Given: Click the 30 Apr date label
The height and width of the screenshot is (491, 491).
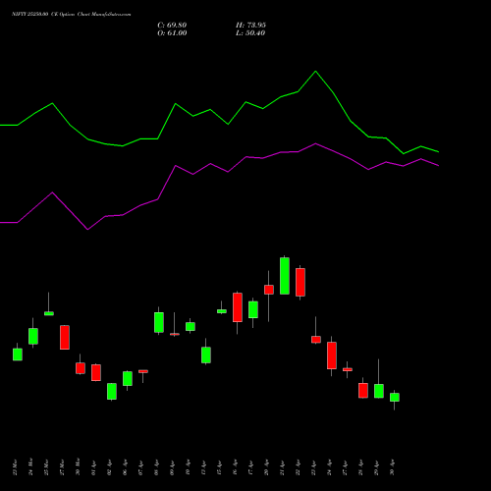Looking at the screenshot, I should tap(392, 467).
